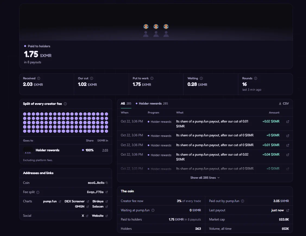
Task: Open external link icon for Last payout
Action: (x=288, y=210)
